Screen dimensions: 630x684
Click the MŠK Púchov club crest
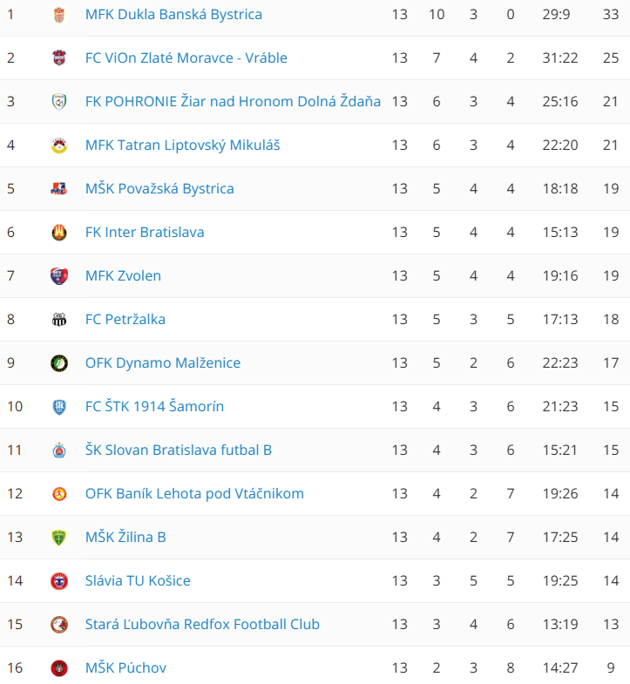[x=59, y=668]
